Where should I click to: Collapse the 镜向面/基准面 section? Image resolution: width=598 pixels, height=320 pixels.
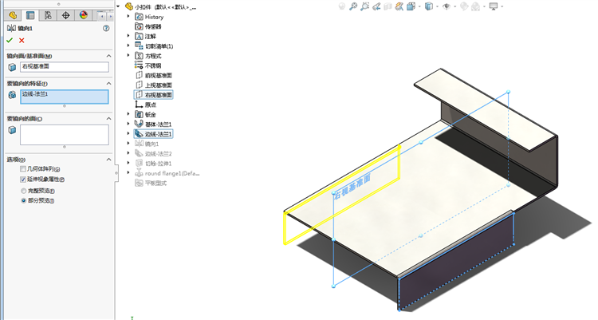108,56
